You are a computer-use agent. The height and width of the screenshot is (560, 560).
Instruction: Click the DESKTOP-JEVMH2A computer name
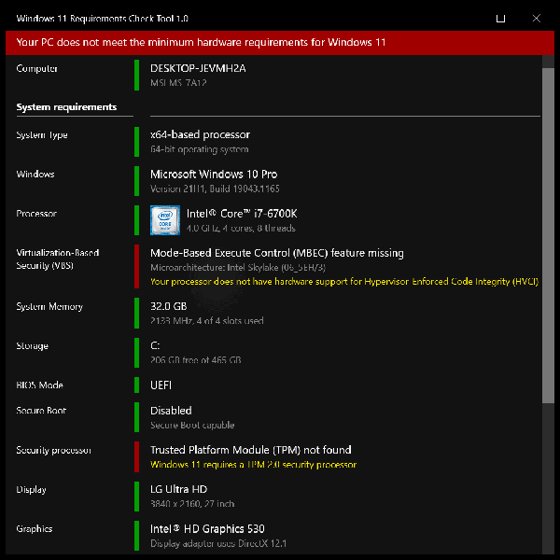point(199,68)
